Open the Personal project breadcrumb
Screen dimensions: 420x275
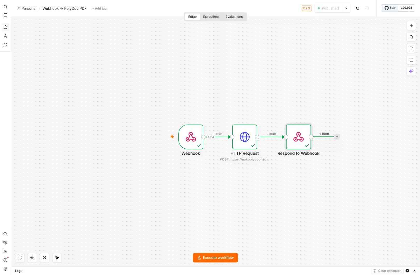(x=27, y=9)
